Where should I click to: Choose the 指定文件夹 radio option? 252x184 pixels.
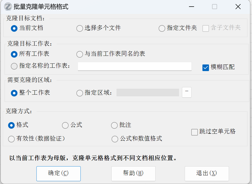162,28
